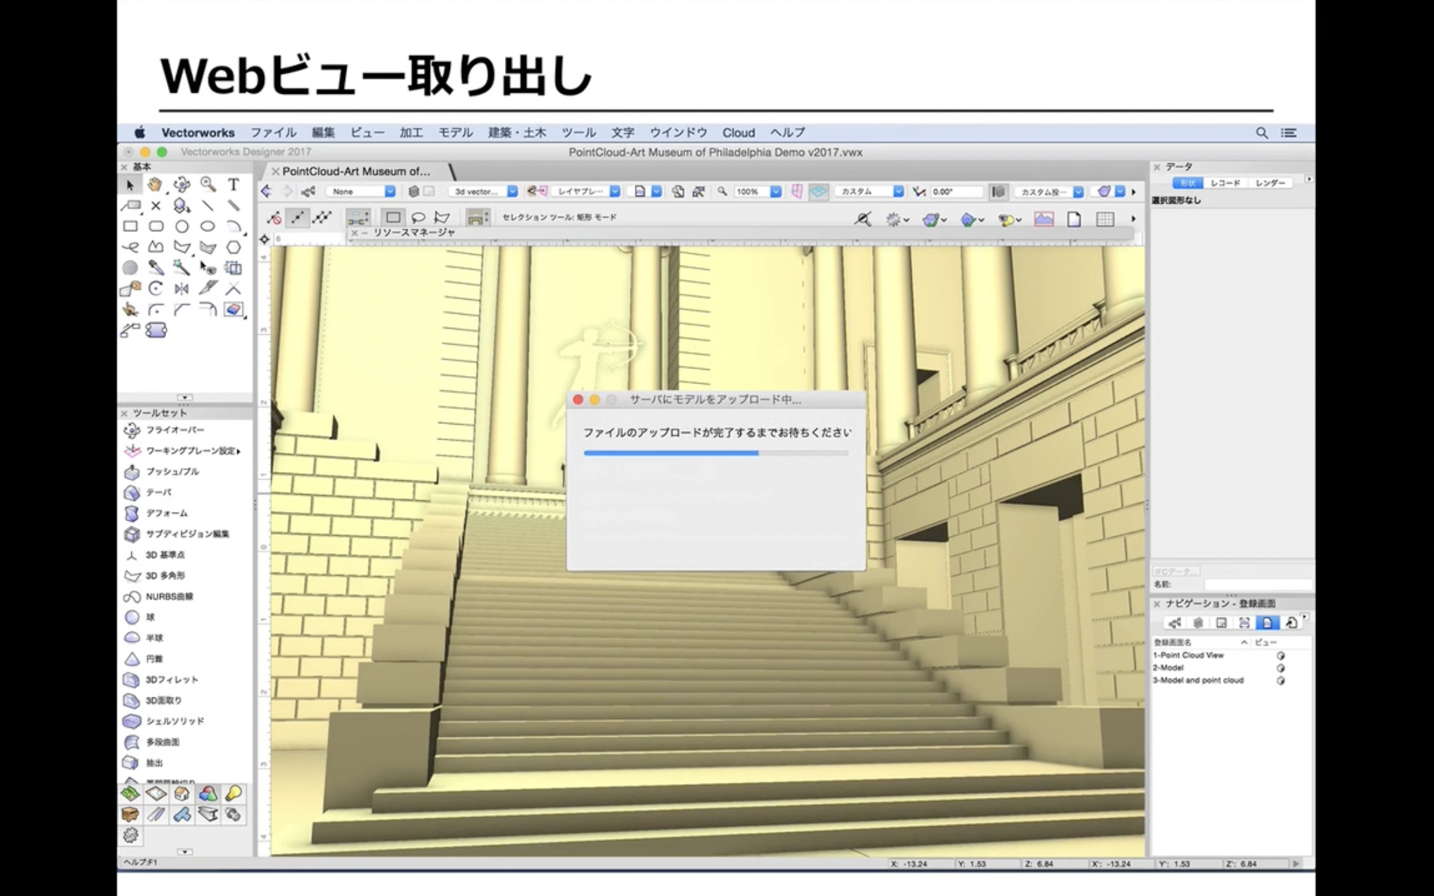This screenshot has height=896, width=1434.
Task: Select the Pan hand tool
Action: [156, 185]
